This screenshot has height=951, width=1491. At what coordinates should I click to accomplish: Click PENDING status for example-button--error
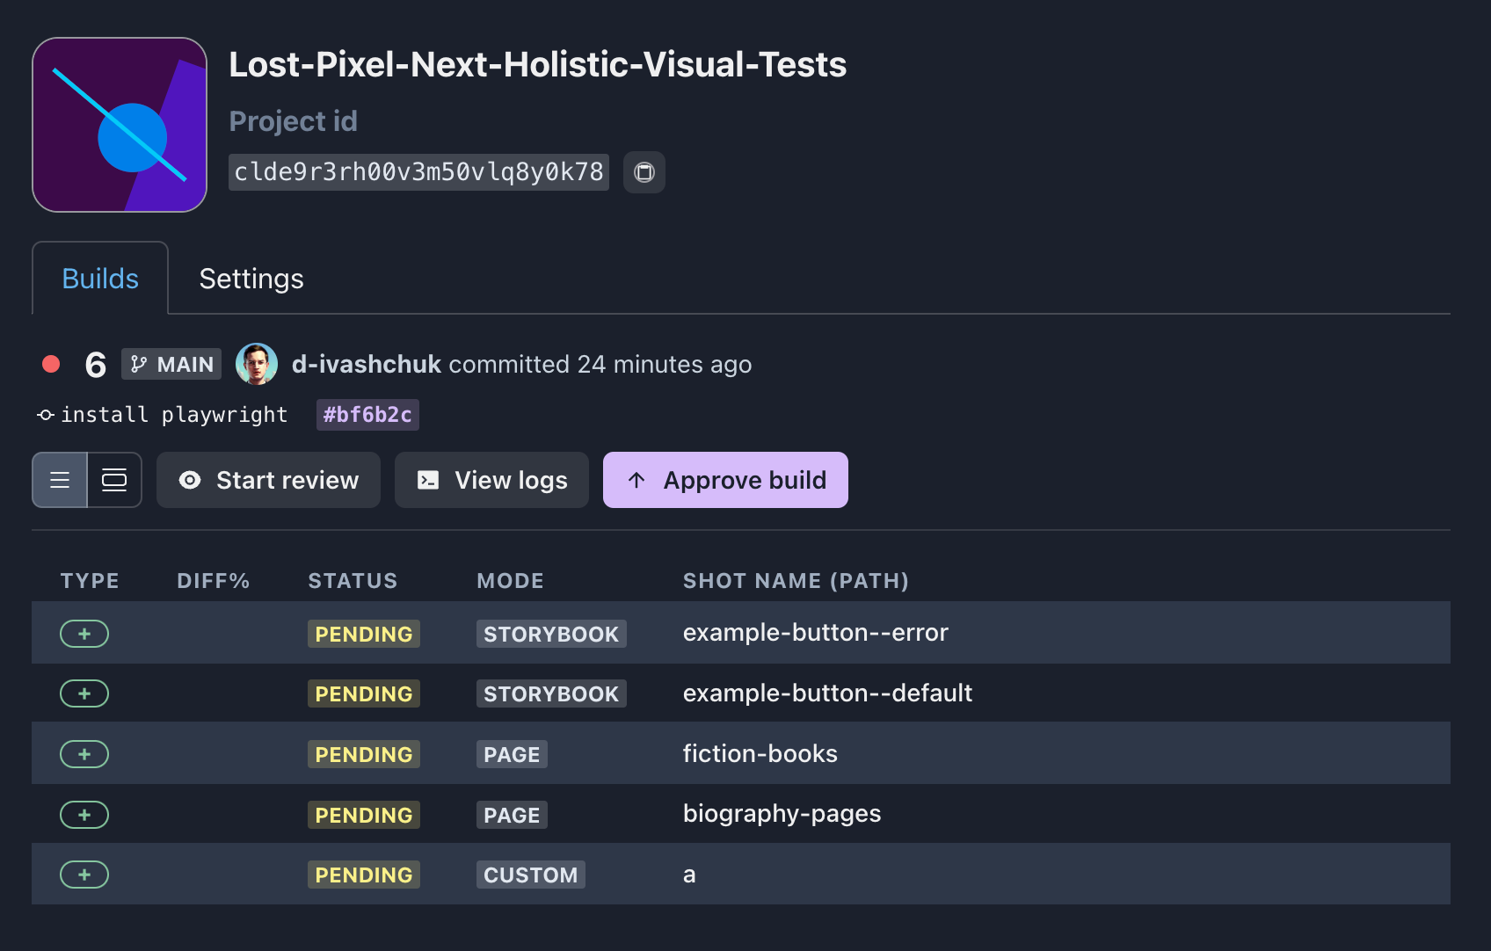pyautogui.click(x=364, y=634)
